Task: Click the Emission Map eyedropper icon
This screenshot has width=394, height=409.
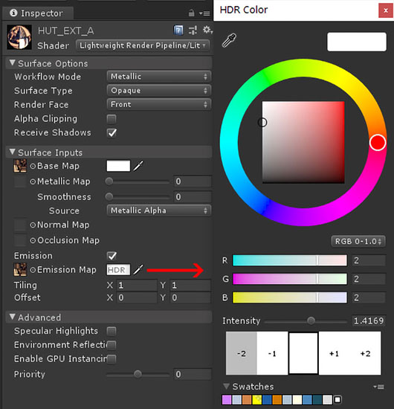Action: [138, 269]
